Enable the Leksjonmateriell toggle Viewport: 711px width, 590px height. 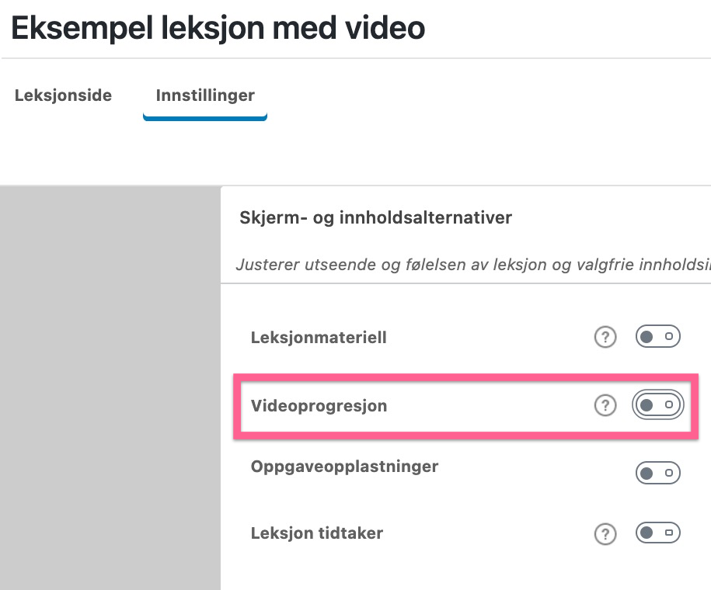[657, 337]
